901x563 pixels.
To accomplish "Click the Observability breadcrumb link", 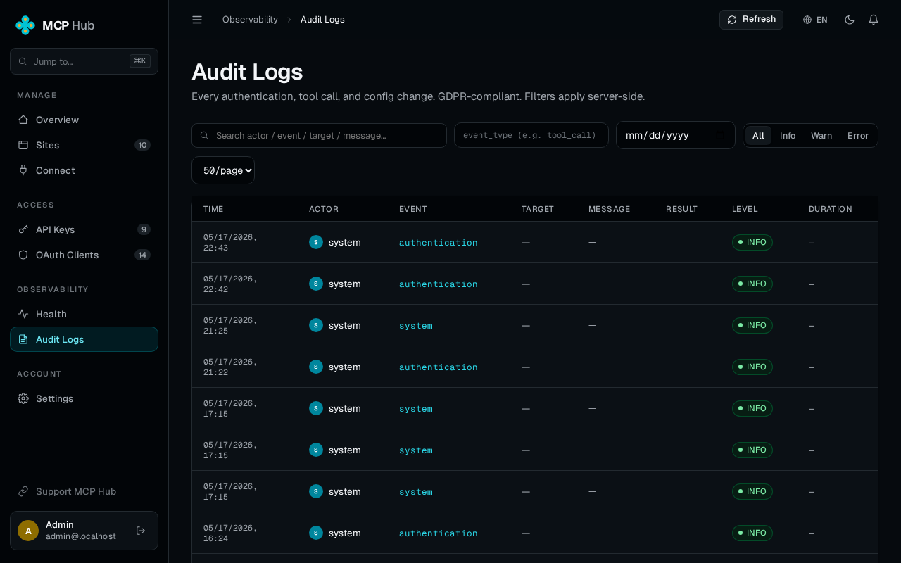I will click(x=250, y=20).
